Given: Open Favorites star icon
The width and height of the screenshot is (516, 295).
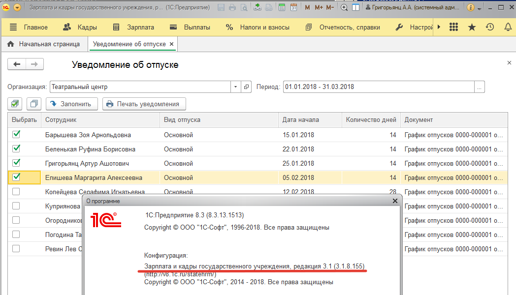Looking at the screenshot, I should (x=472, y=27).
